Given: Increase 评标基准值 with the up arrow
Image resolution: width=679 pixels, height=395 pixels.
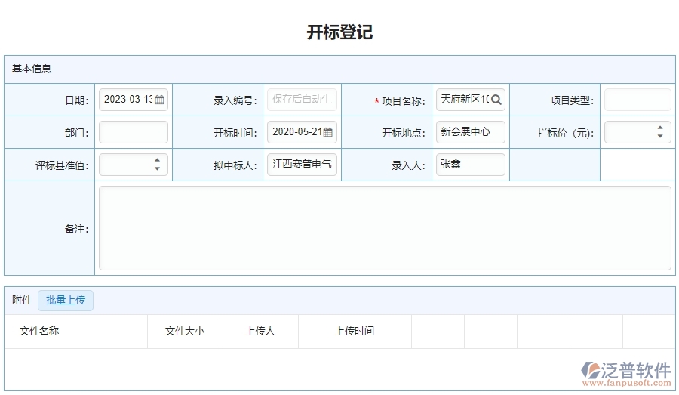Looking at the screenshot, I should (x=157, y=160).
